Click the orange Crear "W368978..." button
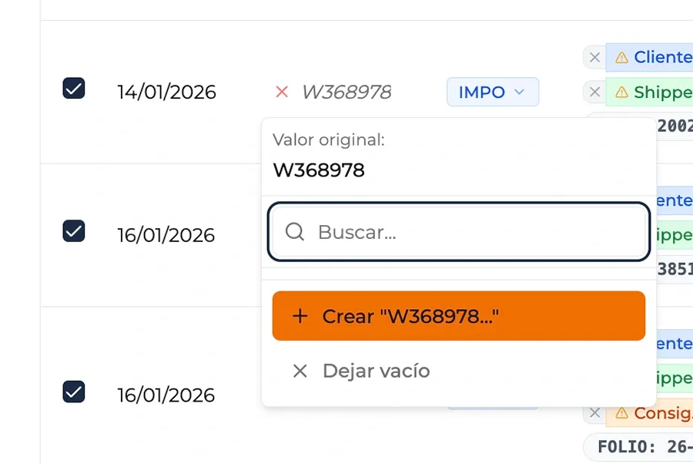 pos(458,316)
